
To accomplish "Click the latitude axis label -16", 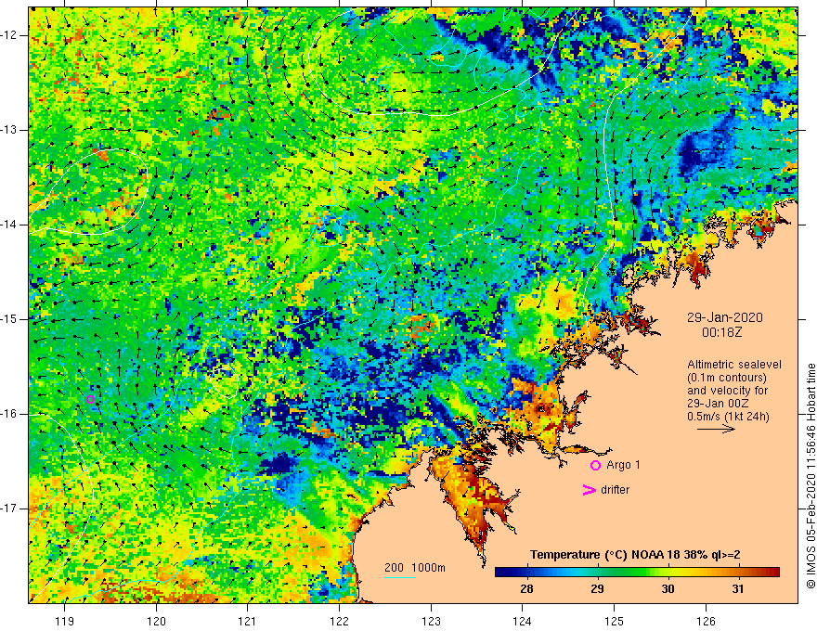I will 9,414.
